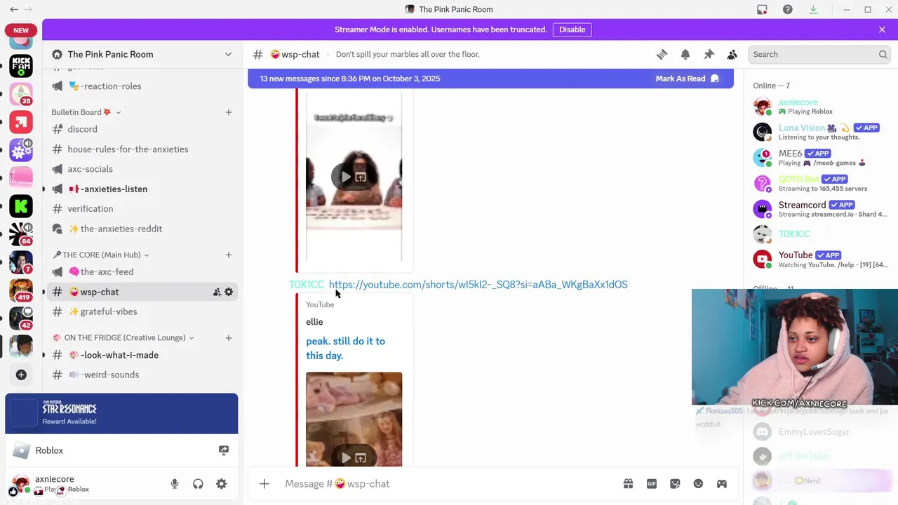This screenshot has height=505, width=898.
Task: Open the emoji picker
Action: click(x=698, y=483)
